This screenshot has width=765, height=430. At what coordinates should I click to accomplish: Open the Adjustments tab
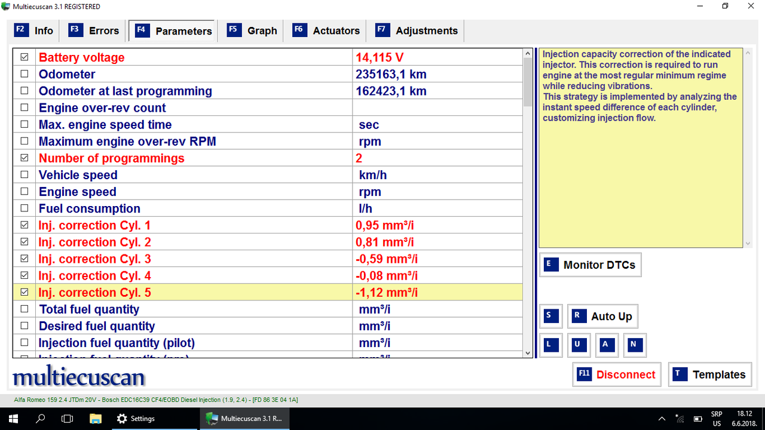click(415, 30)
